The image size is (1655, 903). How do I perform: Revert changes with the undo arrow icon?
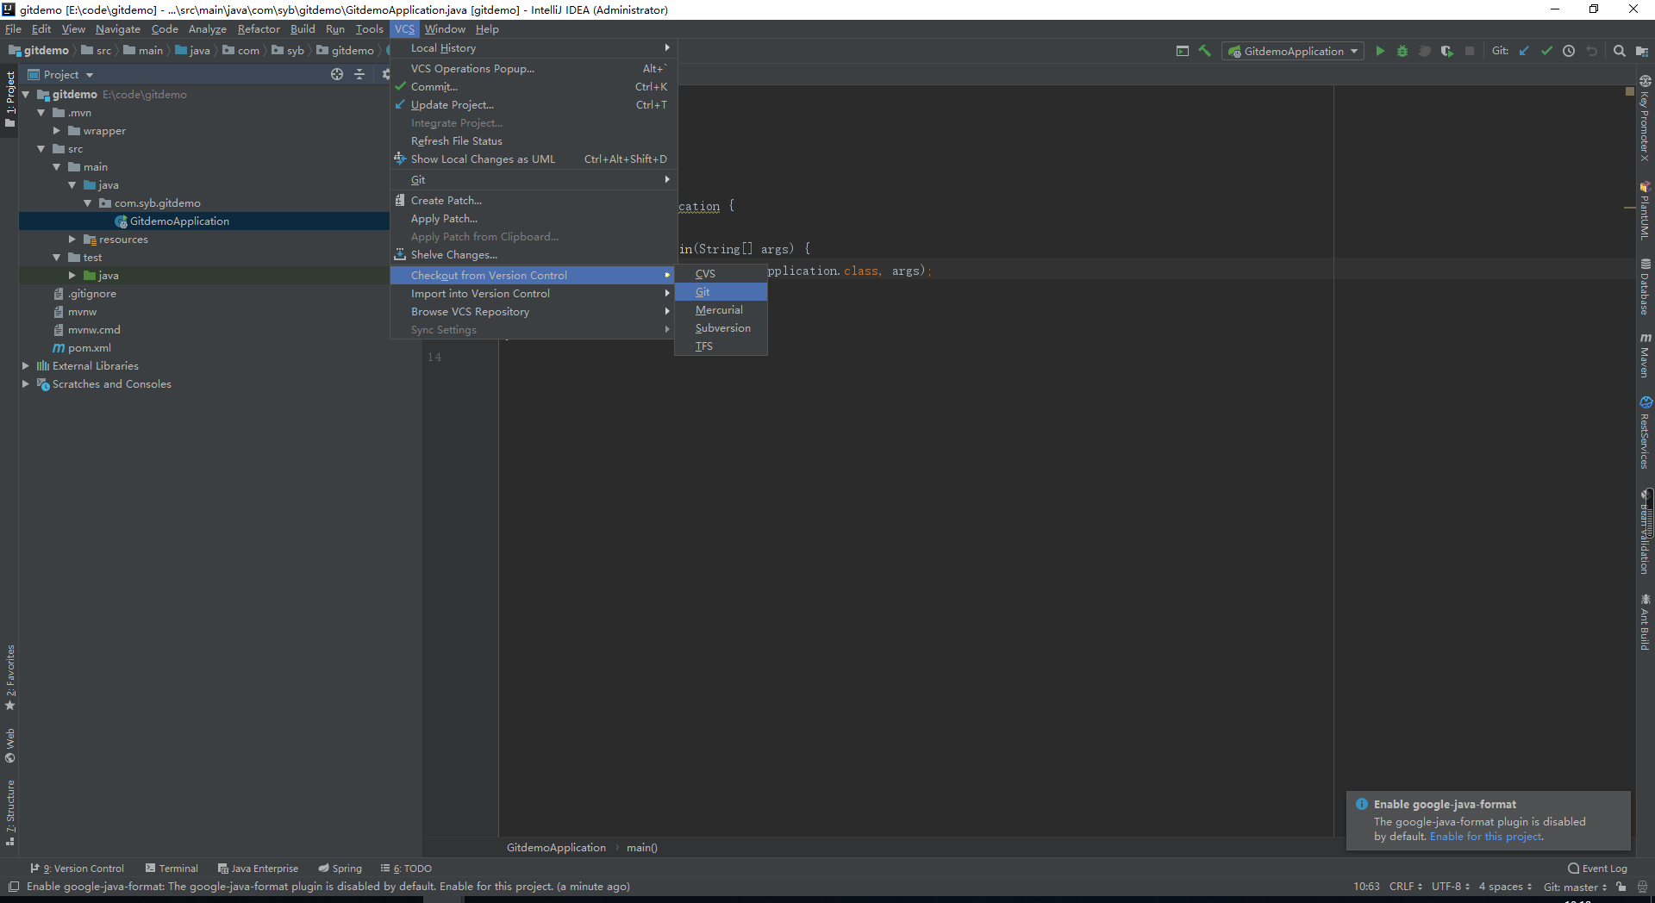pyautogui.click(x=1591, y=52)
